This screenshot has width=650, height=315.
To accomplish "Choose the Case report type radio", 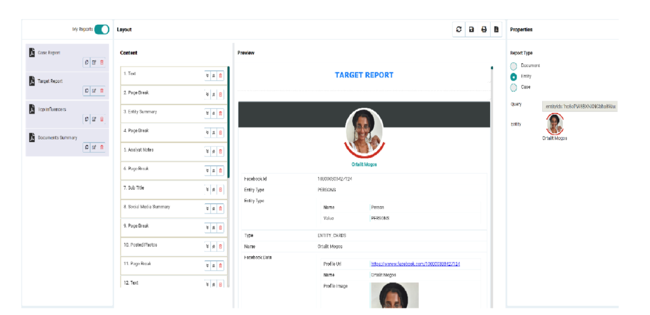I will pyautogui.click(x=514, y=87).
